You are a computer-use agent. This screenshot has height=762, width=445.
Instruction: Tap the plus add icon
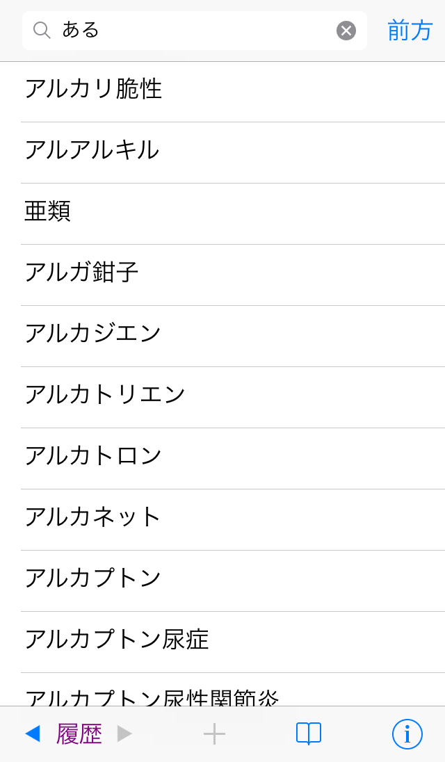tap(214, 733)
